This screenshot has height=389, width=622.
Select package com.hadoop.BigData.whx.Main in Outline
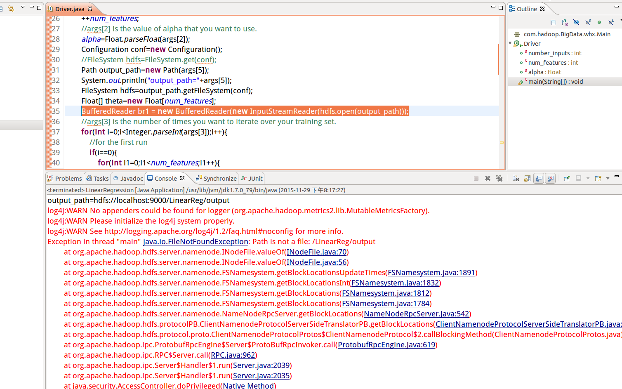tap(567, 34)
